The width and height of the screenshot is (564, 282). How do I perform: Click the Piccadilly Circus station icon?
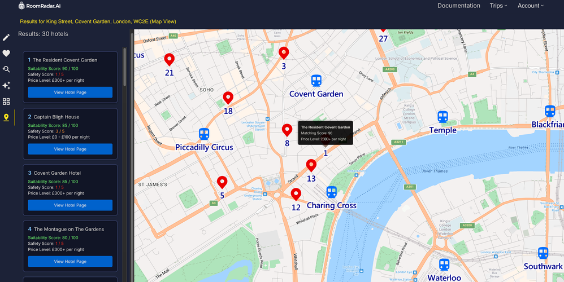coord(204,134)
